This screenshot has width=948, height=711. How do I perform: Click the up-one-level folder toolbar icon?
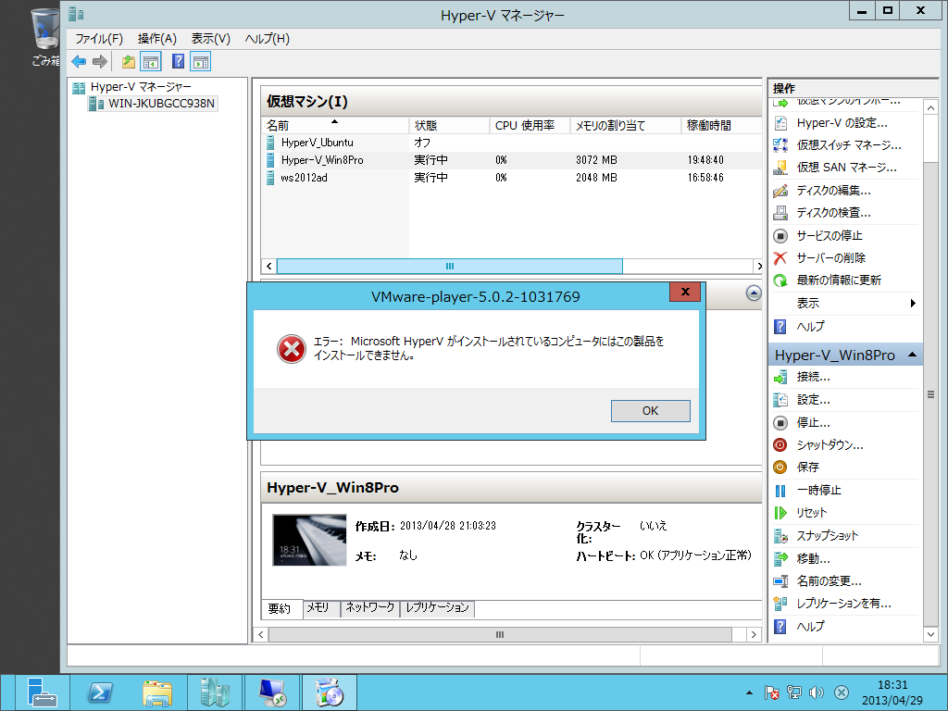tap(128, 61)
